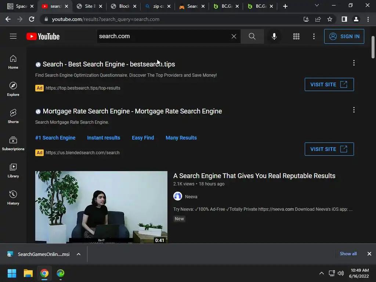Screen dimensions: 376x282
Task: Click the Neeva channel name
Action: 191,197
